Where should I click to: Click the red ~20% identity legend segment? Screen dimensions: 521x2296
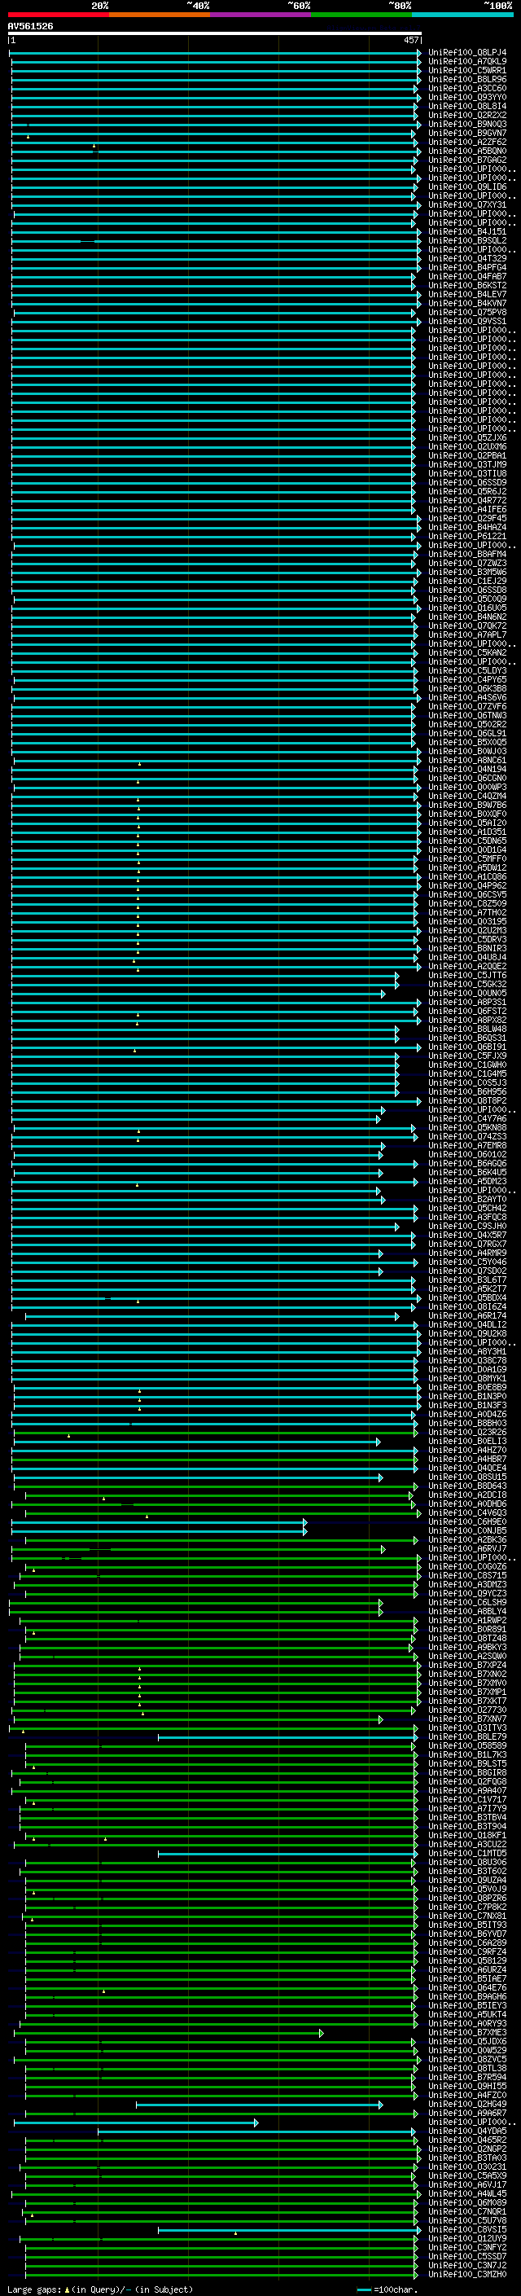(x=58, y=15)
